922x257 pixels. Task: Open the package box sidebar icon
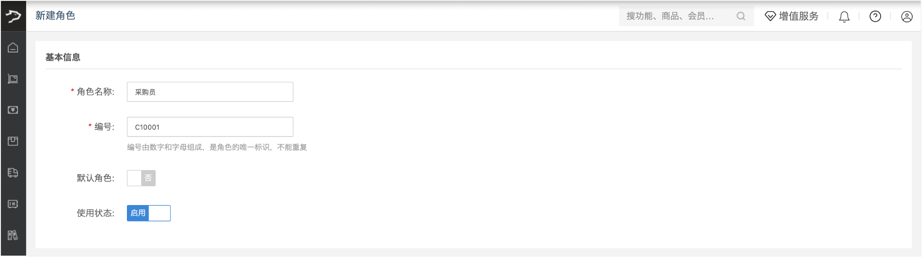point(13,141)
